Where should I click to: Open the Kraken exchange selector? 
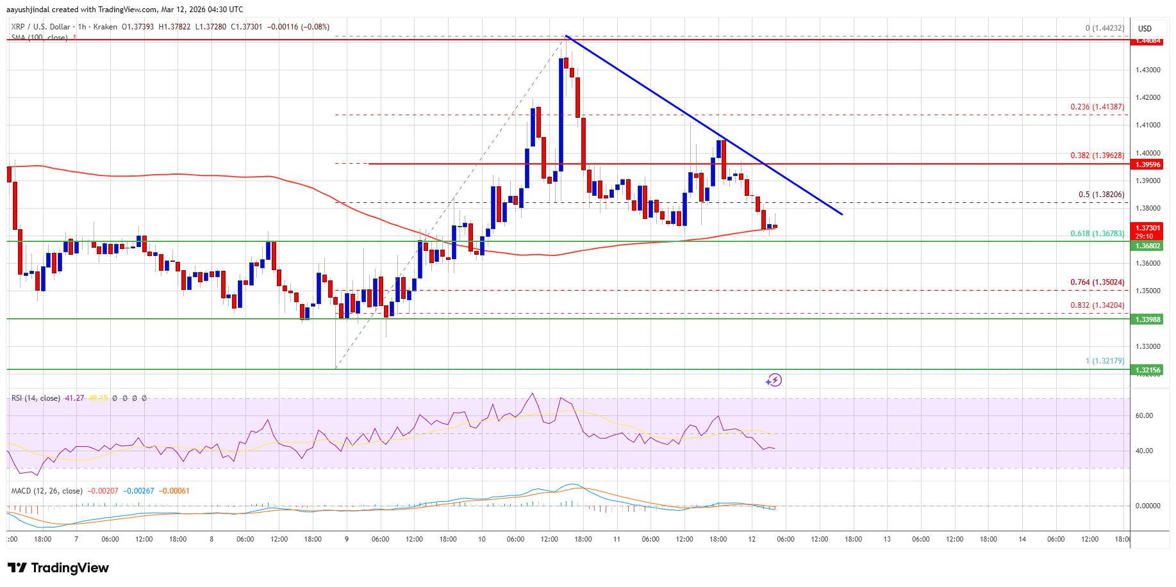click(x=105, y=27)
